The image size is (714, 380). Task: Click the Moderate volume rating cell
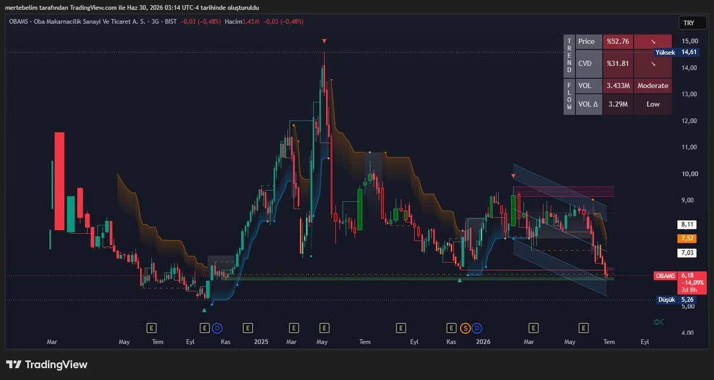[653, 86]
